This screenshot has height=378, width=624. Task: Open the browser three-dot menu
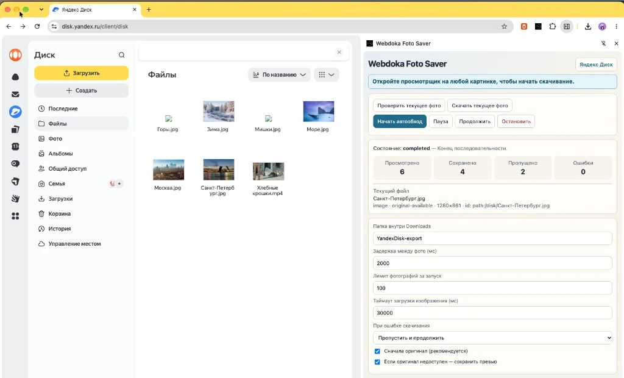click(x=617, y=26)
